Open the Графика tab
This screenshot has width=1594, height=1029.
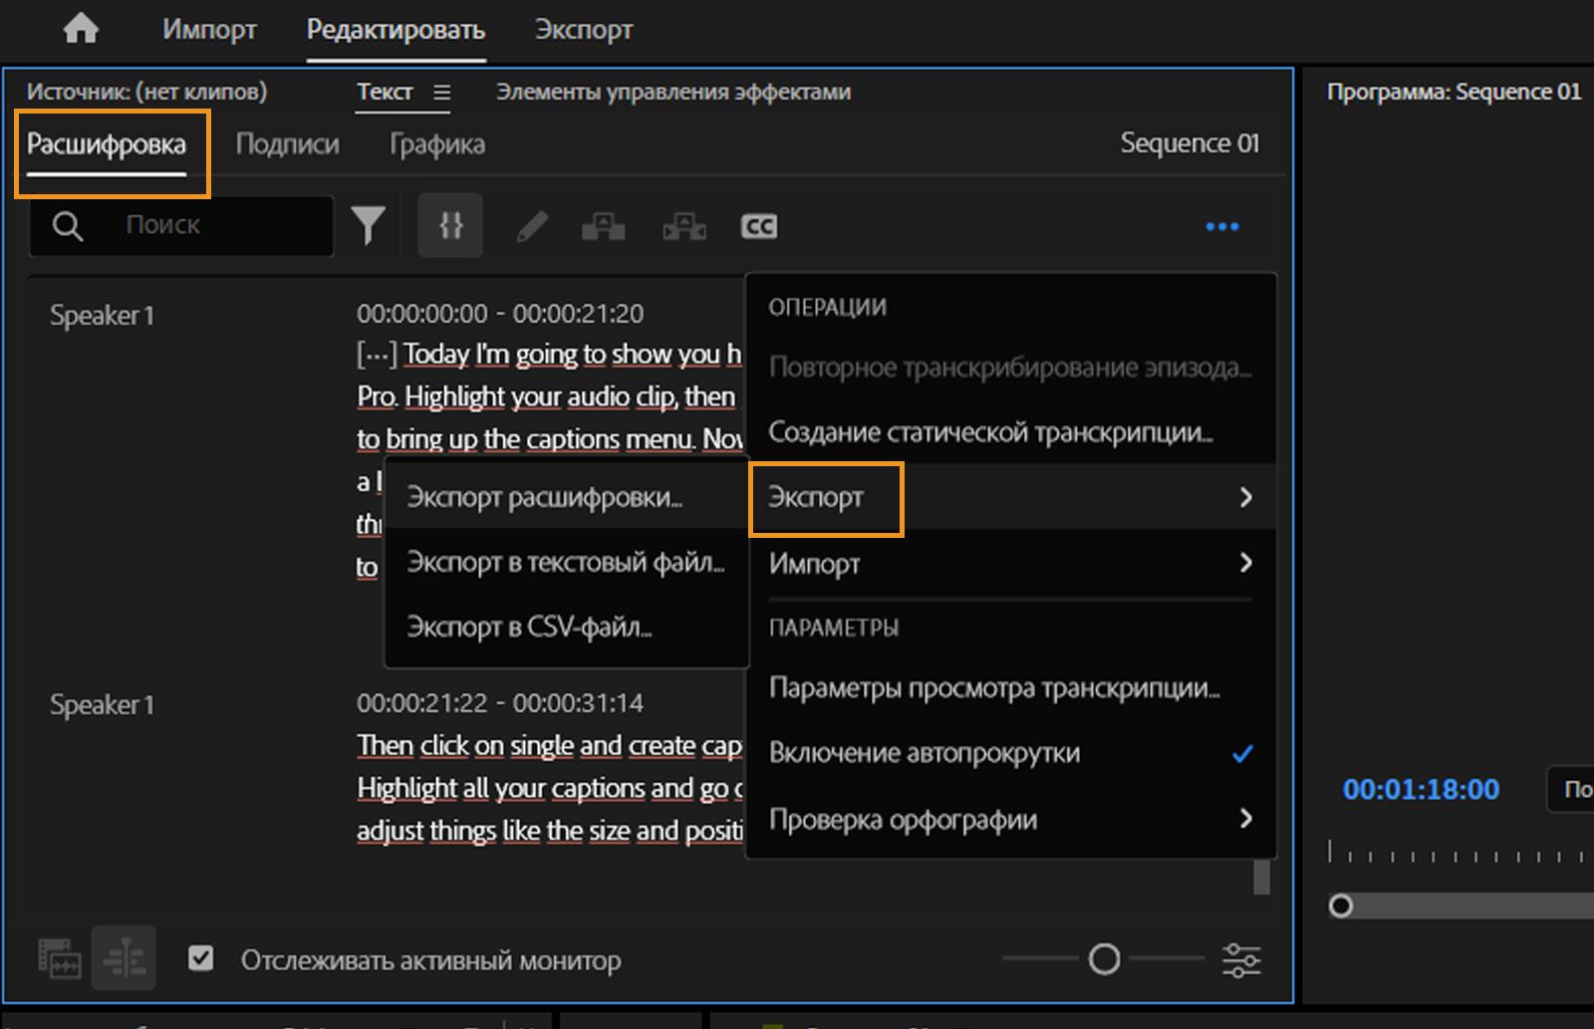437,144
